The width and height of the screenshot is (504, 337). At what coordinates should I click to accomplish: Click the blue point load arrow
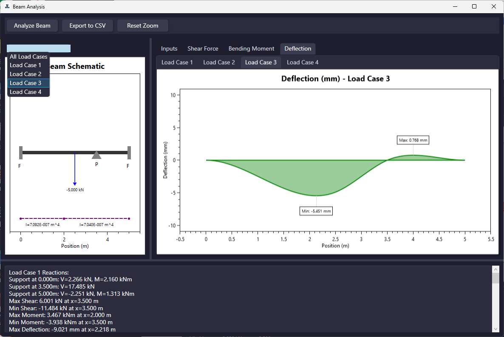[x=75, y=170]
